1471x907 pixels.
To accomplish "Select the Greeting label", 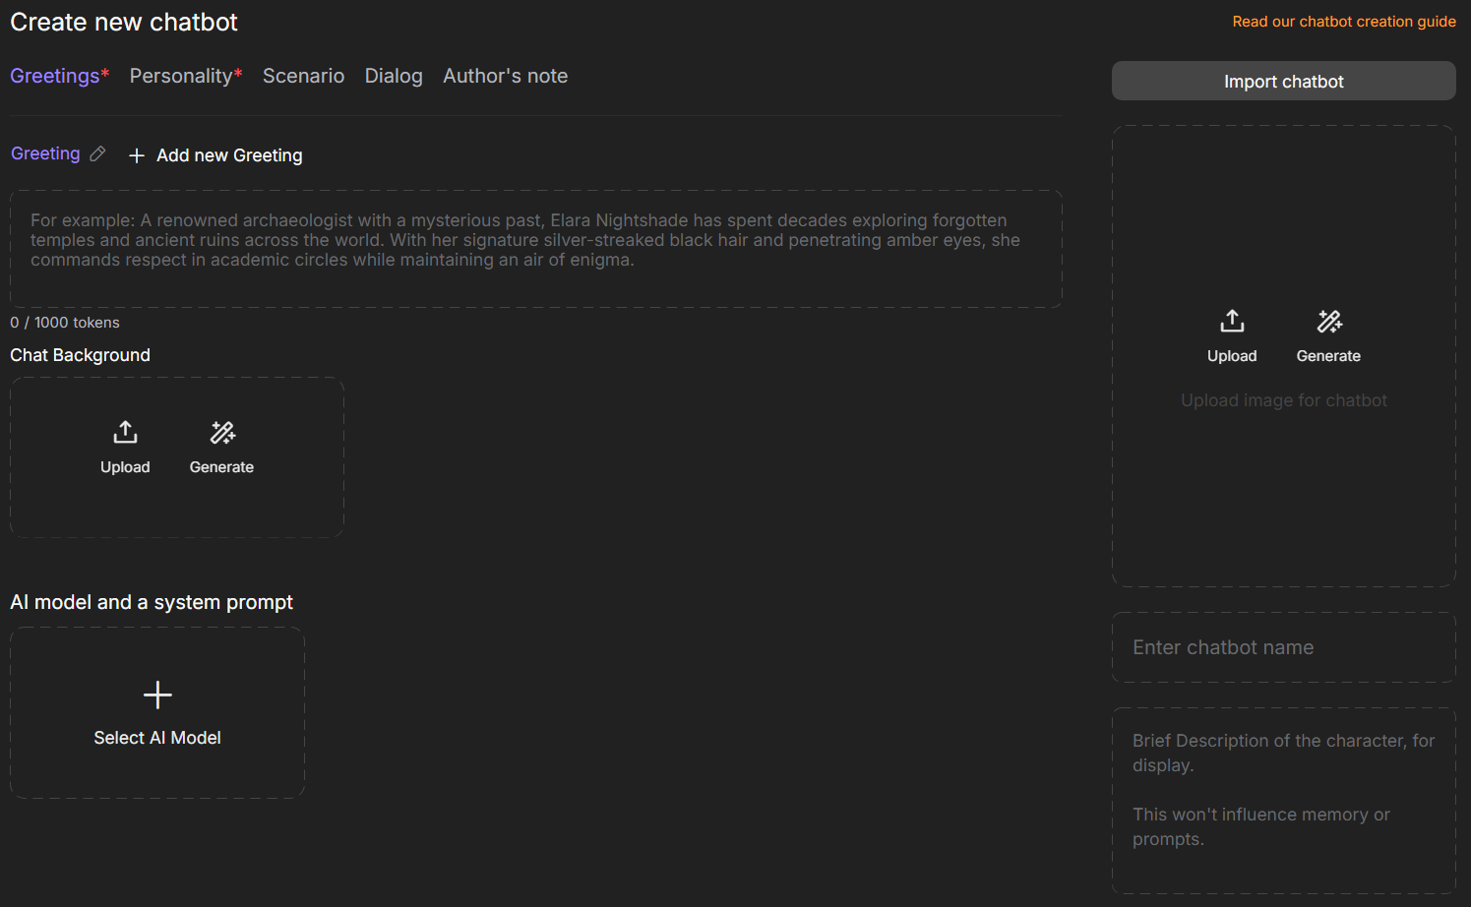I will [45, 153].
